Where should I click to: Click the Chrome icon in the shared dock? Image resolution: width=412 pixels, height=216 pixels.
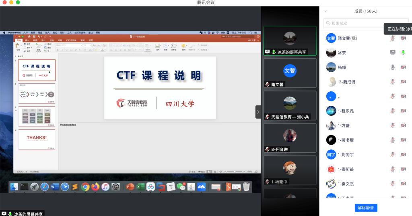[85, 186]
